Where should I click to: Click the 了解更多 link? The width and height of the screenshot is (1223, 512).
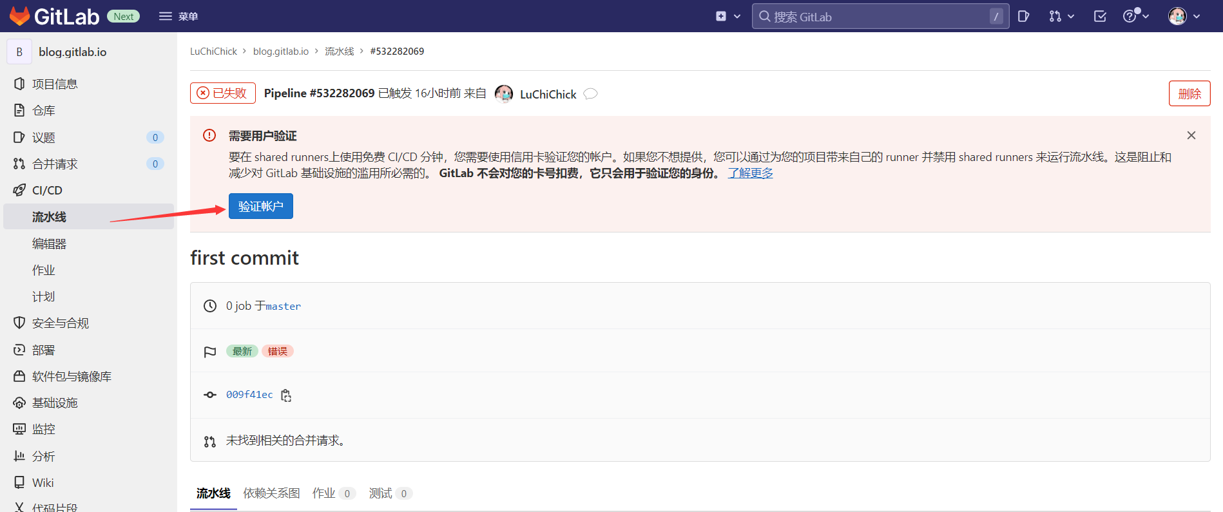(750, 173)
